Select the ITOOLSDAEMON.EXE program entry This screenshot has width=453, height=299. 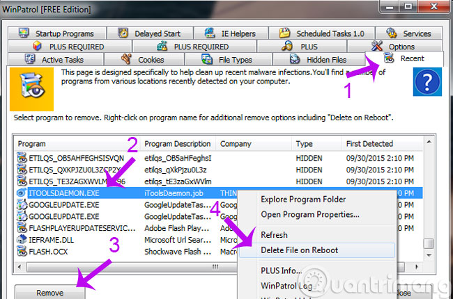click(64, 193)
